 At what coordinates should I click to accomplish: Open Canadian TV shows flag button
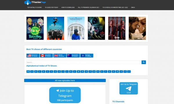(x=46, y=55)
